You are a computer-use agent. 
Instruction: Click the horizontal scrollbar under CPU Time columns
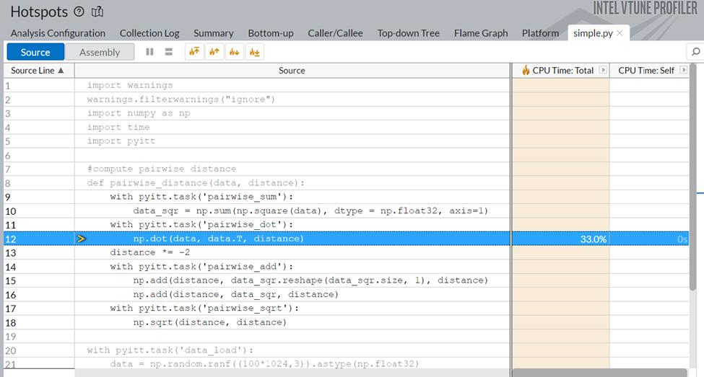599,373
